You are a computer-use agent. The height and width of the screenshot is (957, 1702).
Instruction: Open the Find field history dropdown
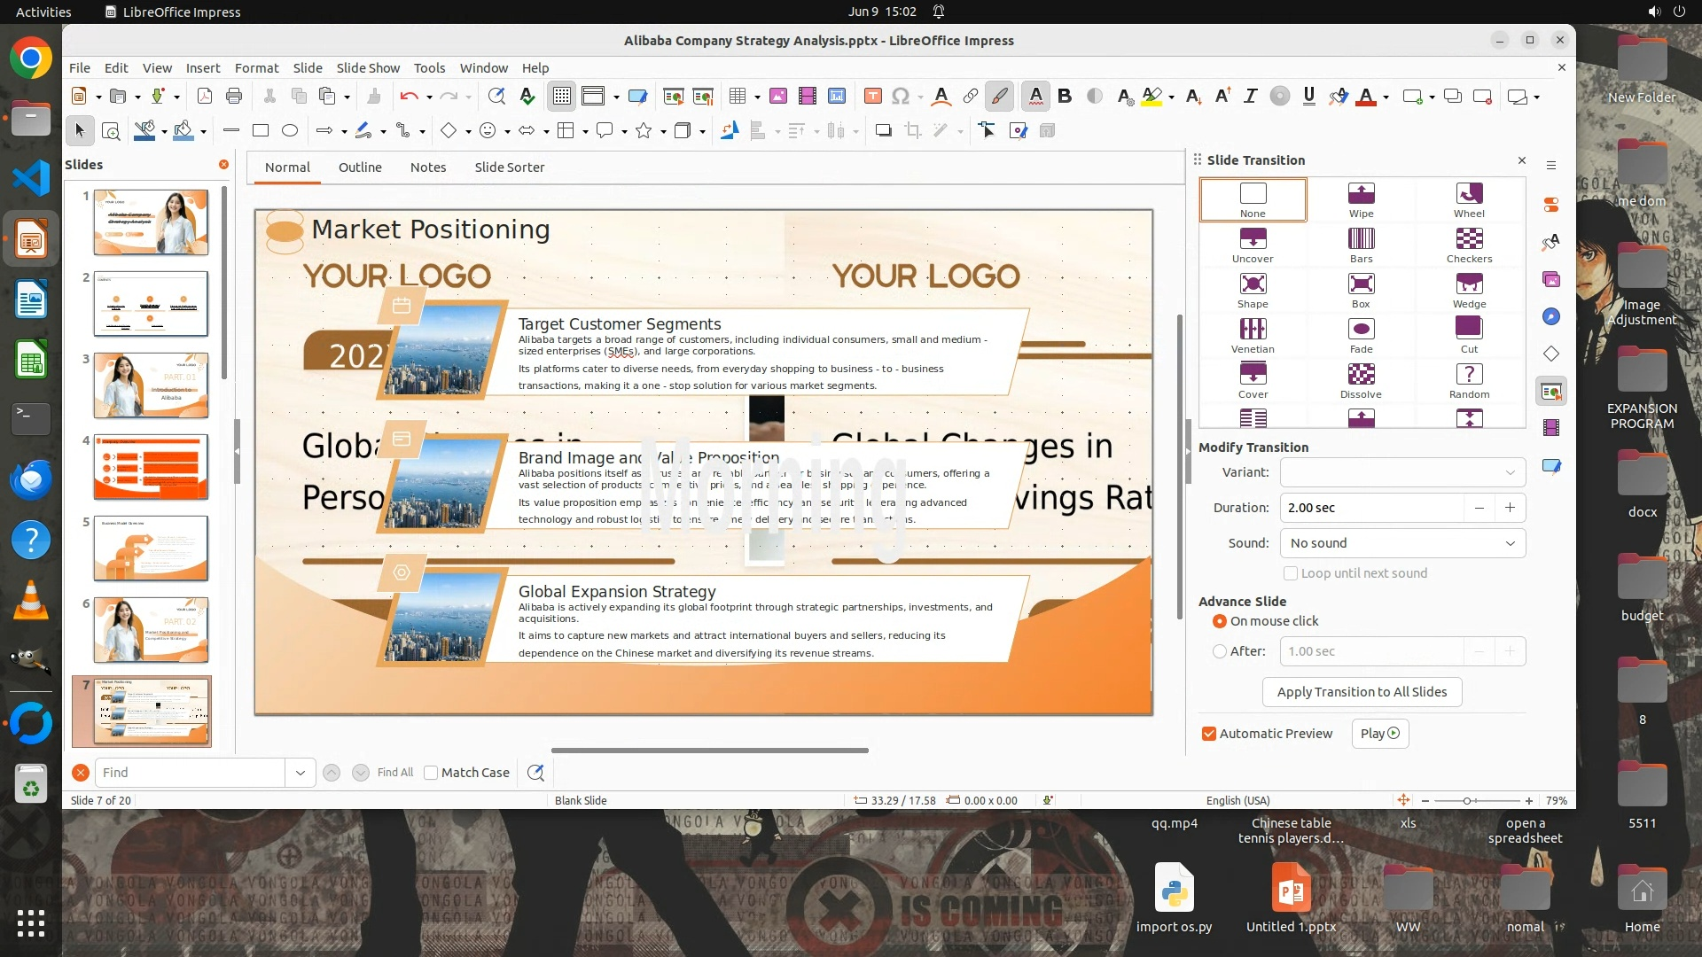click(x=300, y=773)
